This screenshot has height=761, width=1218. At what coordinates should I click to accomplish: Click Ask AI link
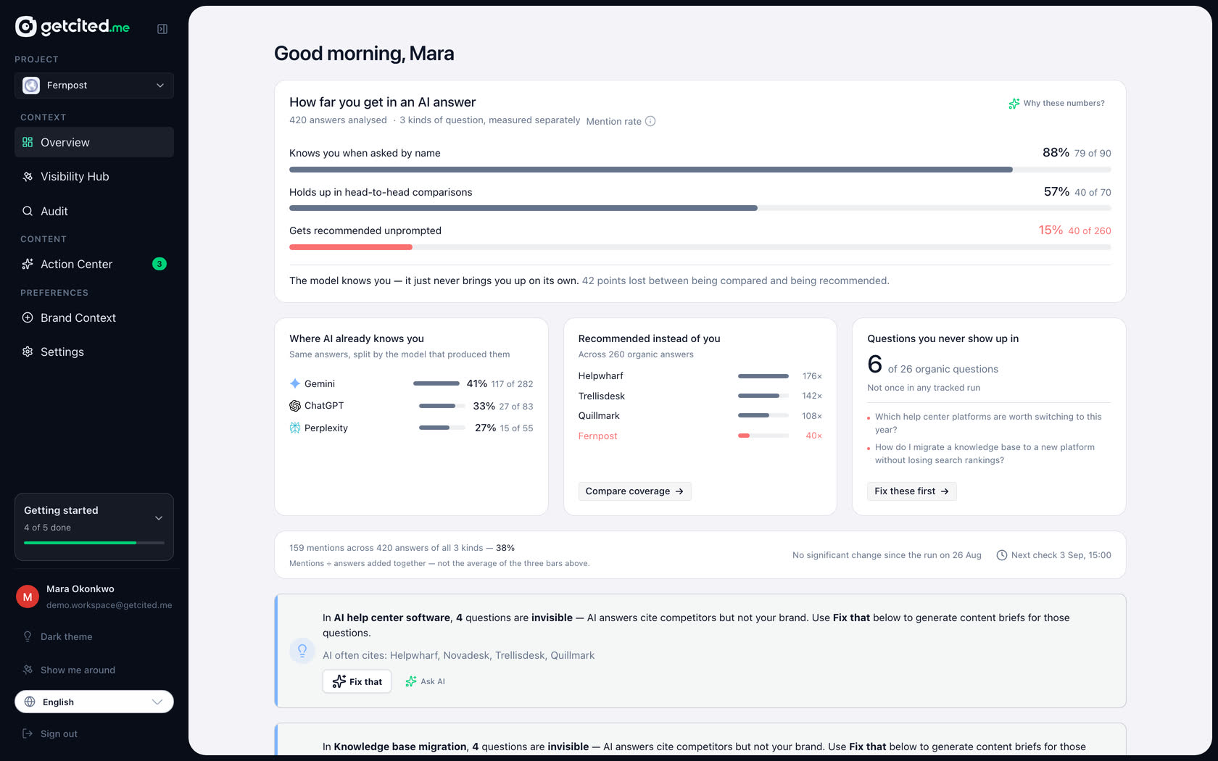(x=425, y=681)
